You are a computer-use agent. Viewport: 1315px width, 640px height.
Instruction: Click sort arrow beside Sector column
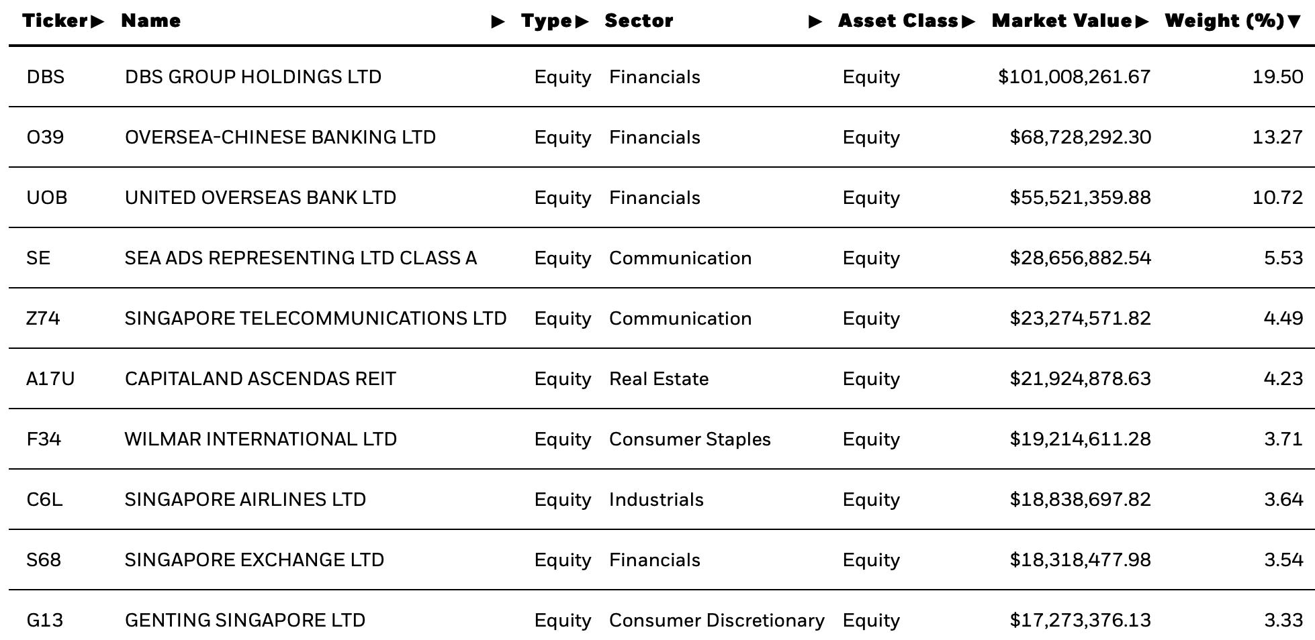(x=815, y=21)
